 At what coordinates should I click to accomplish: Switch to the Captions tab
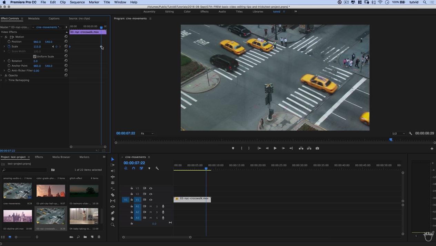(x=54, y=18)
